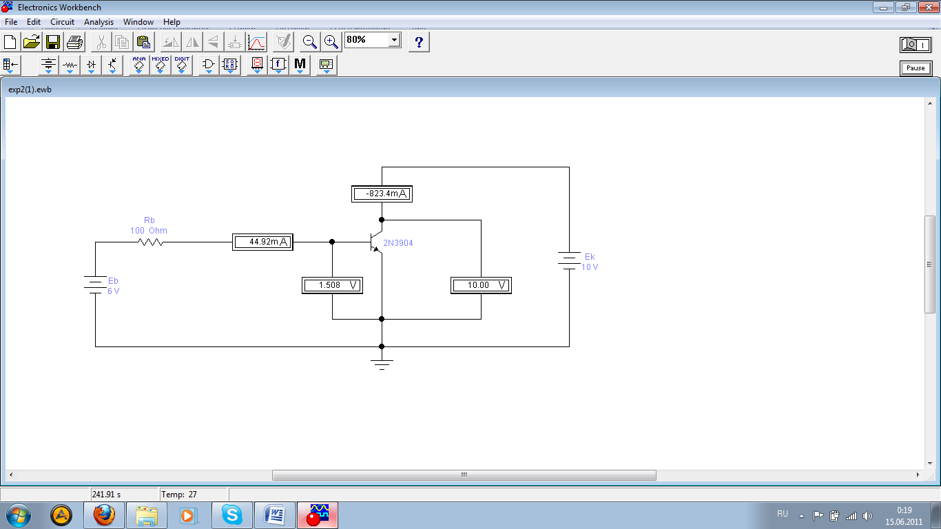Open the Basic components bin
The height and width of the screenshot is (529, 941).
[x=70, y=66]
